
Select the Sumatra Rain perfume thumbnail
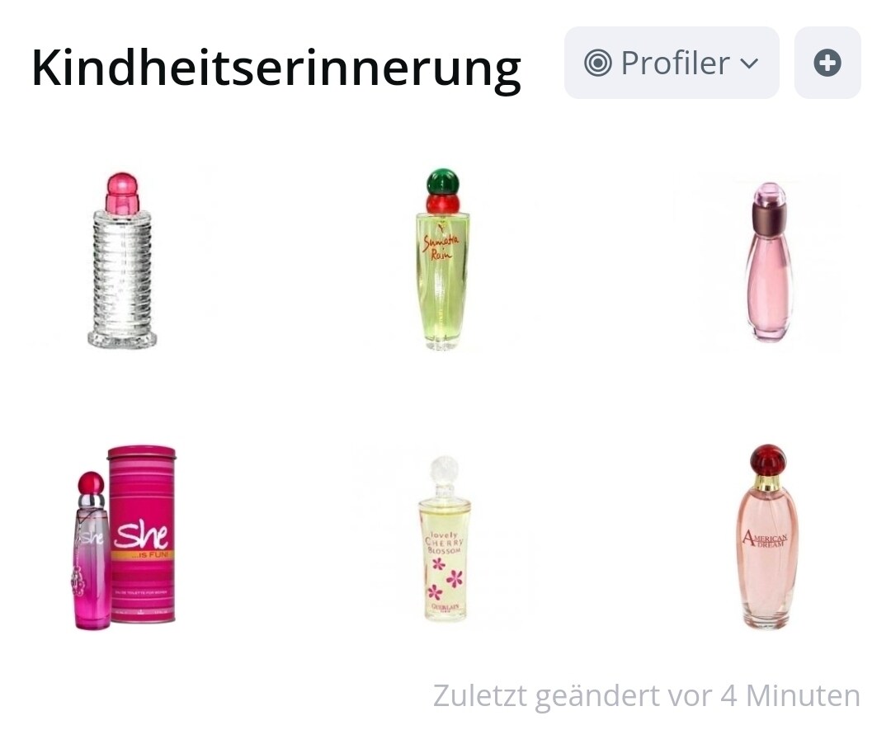443,259
